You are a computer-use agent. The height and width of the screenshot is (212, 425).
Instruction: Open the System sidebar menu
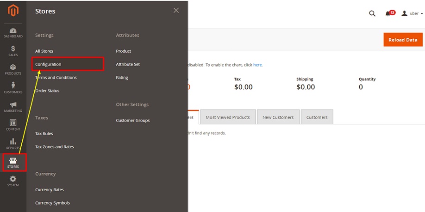(13, 181)
